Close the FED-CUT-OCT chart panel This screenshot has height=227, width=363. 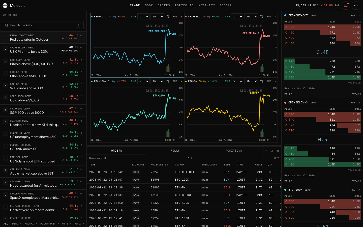click(181, 17)
